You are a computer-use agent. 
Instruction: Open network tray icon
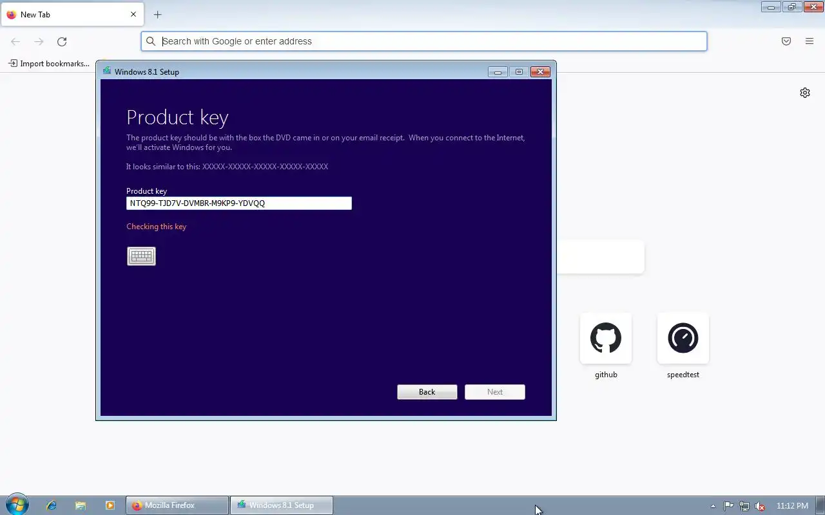point(744,506)
